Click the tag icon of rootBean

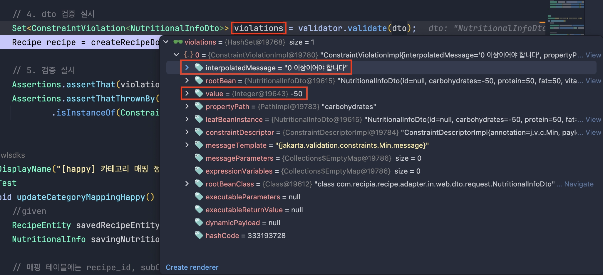point(199,81)
